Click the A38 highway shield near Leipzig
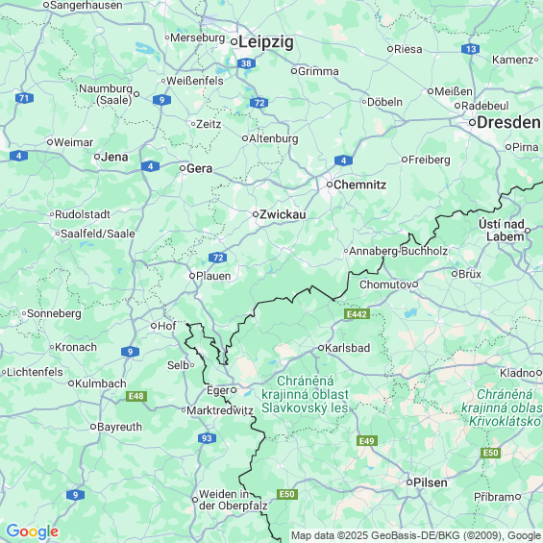 [246, 63]
